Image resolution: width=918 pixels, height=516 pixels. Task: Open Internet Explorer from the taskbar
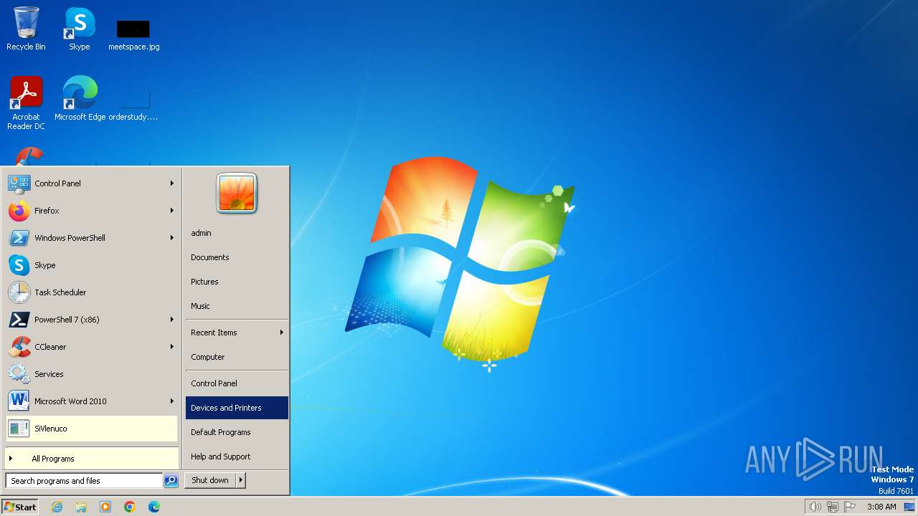point(57,507)
